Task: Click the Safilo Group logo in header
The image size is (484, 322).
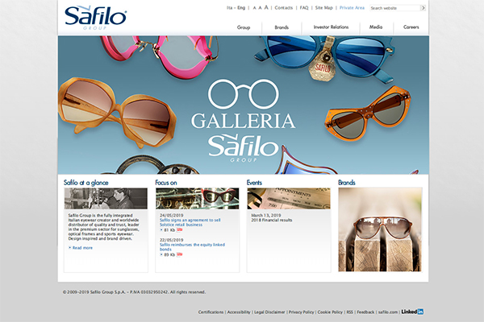Action: [95, 18]
